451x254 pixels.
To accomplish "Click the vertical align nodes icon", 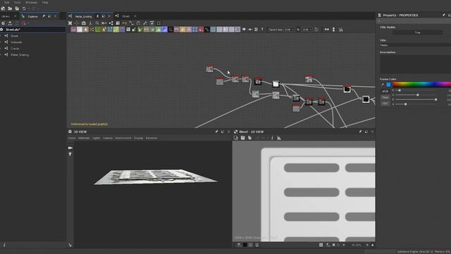I will coord(333,30).
